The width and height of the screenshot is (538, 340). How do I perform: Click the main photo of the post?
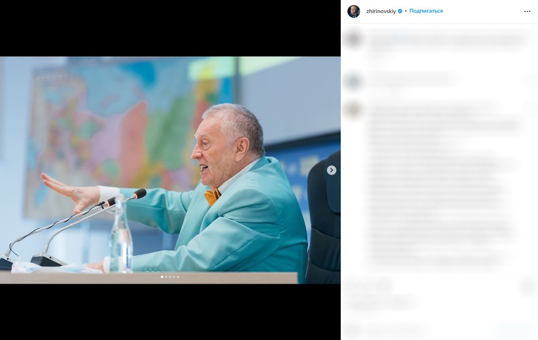click(x=170, y=170)
